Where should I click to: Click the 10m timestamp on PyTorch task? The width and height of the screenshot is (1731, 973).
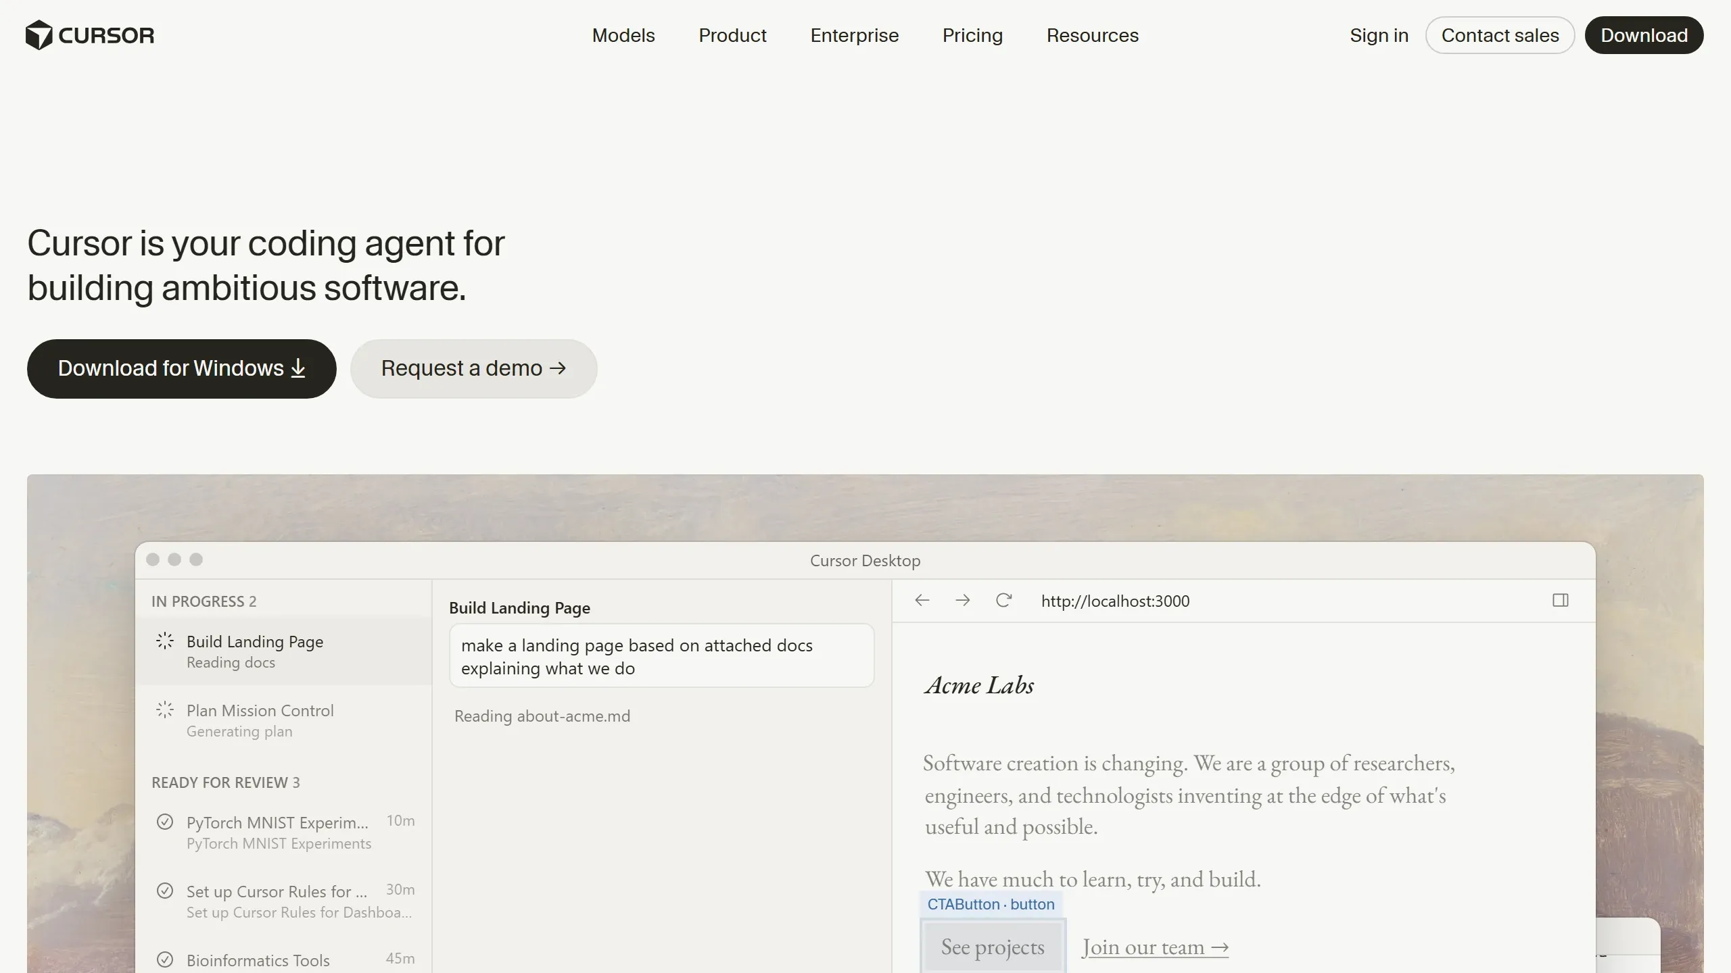[x=400, y=820]
